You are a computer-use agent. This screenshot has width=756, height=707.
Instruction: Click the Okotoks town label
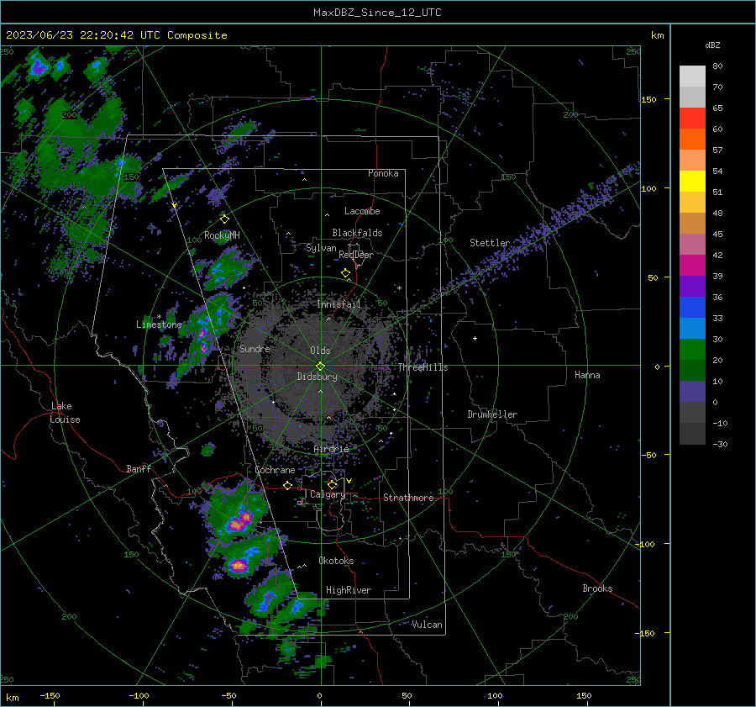point(336,561)
